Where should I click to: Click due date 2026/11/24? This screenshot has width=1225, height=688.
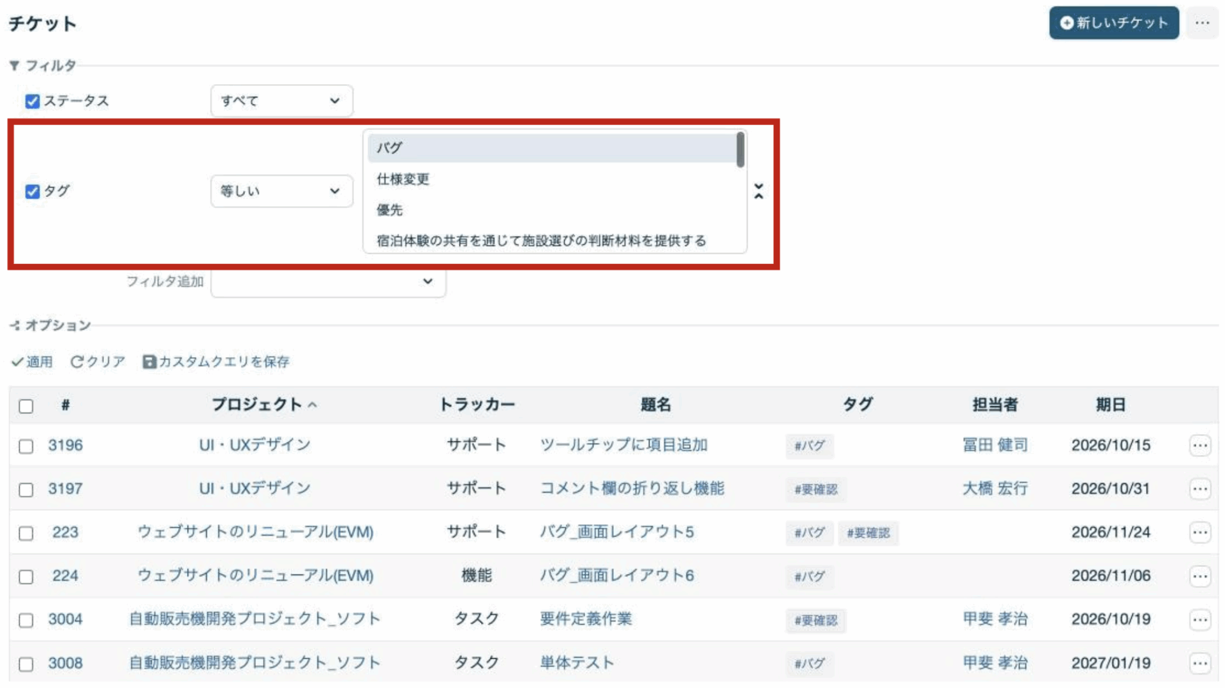(1111, 532)
